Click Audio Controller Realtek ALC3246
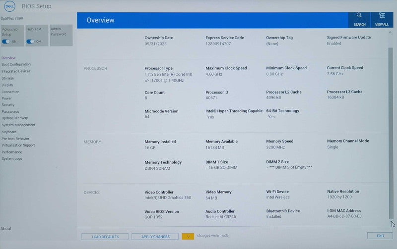This screenshot has width=397, height=249. (x=220, y=217)
